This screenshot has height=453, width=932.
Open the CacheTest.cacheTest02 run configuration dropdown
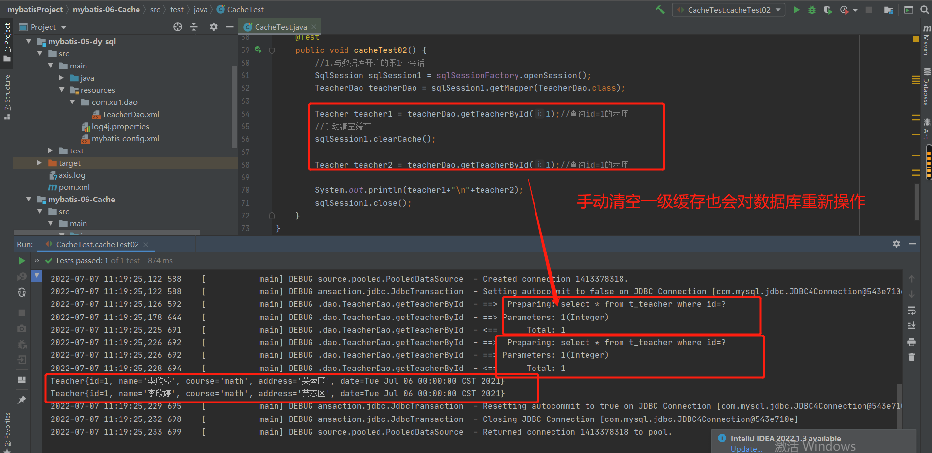[728, 10]
